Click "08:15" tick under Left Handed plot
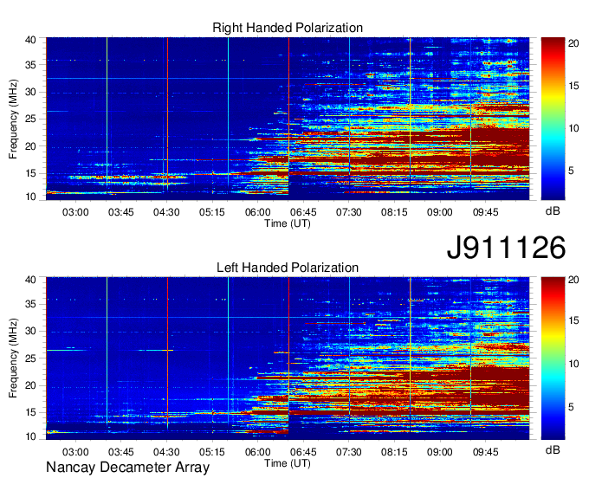The image size is (589, 478). point(394,452)
